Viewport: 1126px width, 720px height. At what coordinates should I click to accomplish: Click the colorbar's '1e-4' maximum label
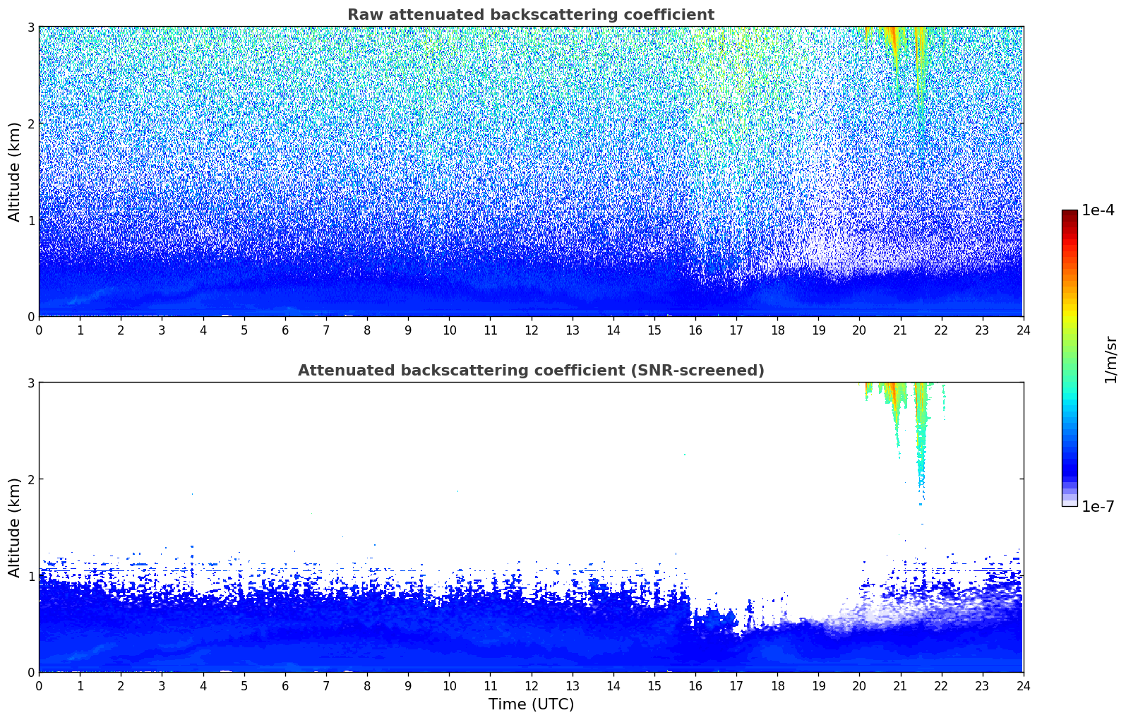pyautogui.click(x=1098, y=210)
